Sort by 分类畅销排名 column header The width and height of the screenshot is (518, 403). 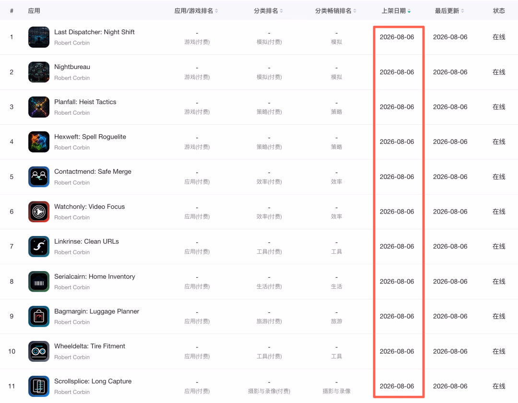click(336, 11)
